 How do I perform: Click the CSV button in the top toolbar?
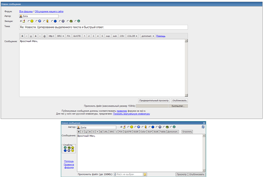click(122, 36)
